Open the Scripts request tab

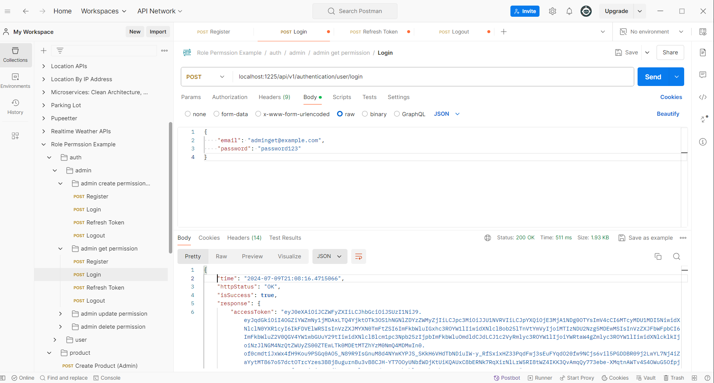coord(342,97)
